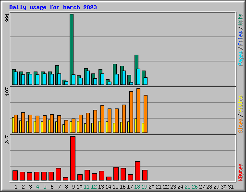Click the tall green hits bar for day 9
The height and width of the screenshot is (192, 246).
(x=72, y=49)
